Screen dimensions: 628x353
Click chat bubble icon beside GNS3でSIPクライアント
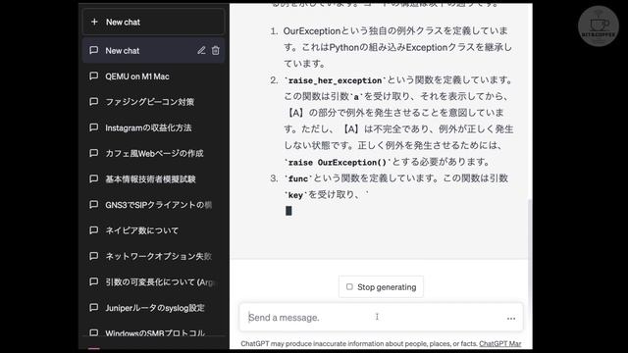[94, 205]
